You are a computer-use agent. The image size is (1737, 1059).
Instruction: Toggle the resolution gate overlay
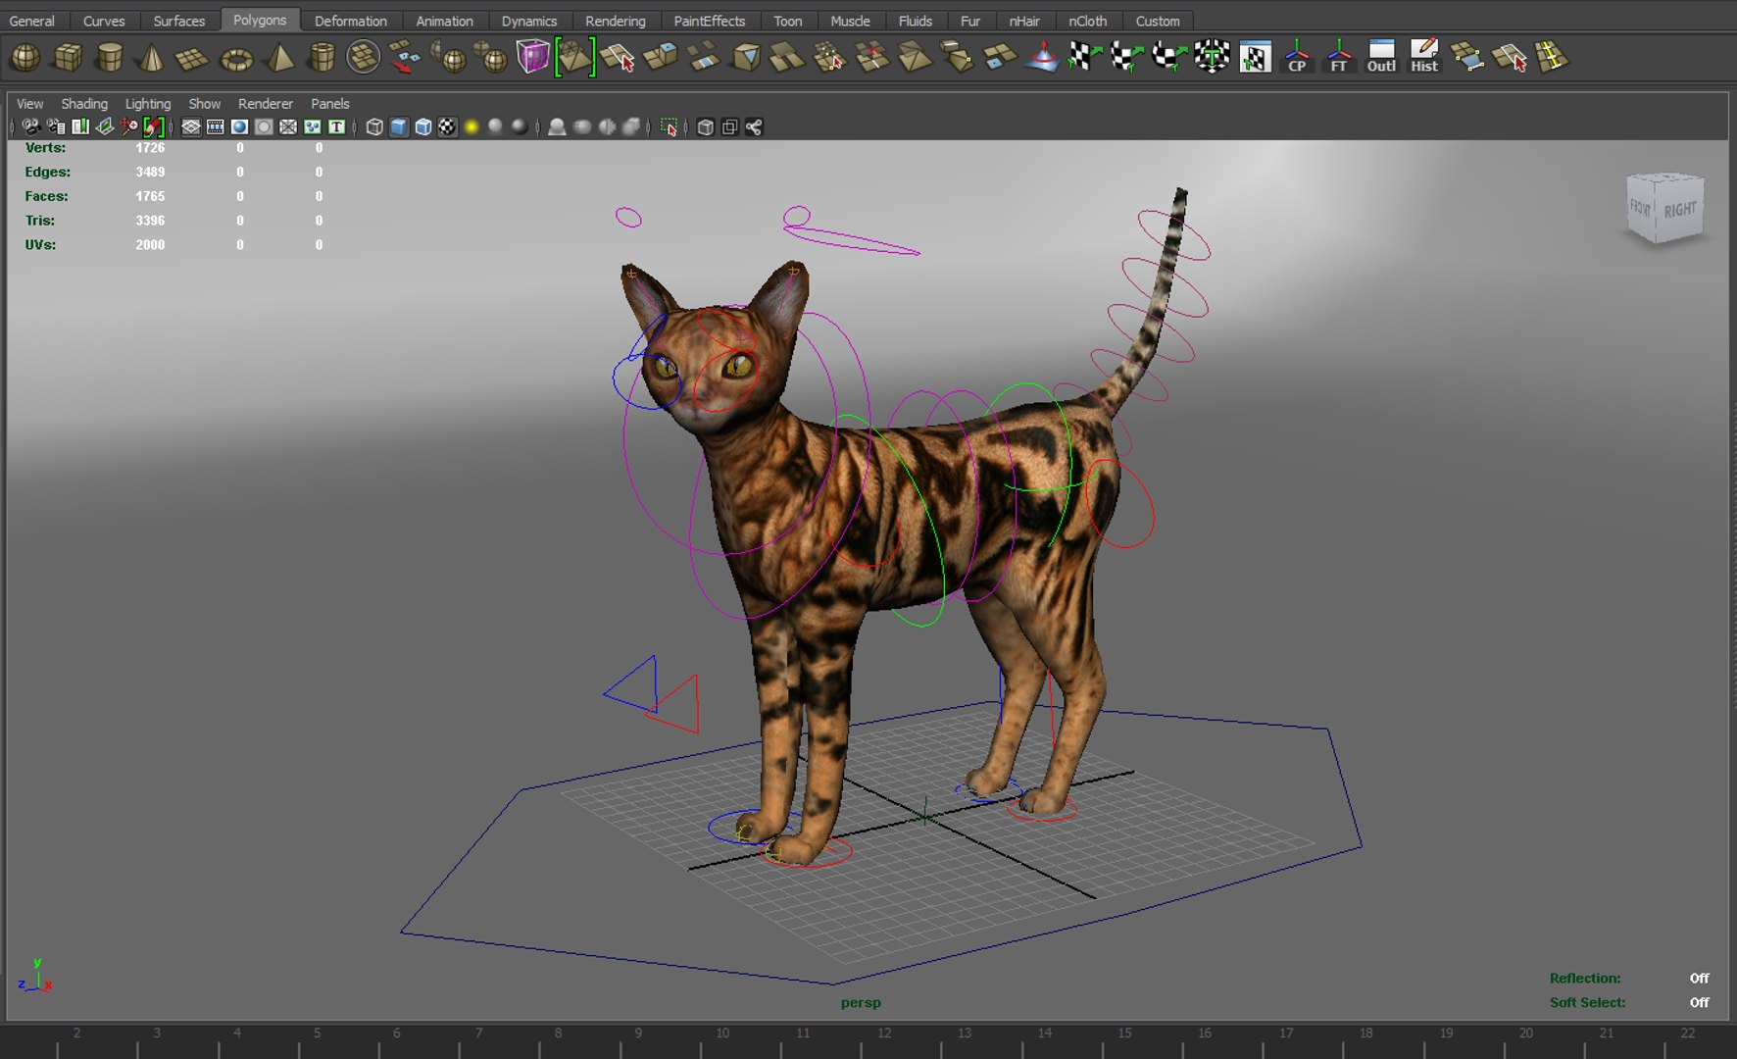coord(239,126)
